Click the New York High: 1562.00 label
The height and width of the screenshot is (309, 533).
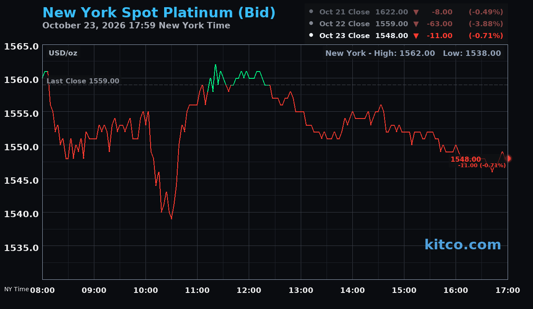(x=380, y=53)
